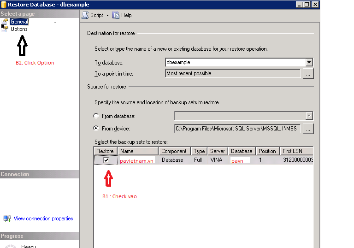Expand the From database dropdown
The width and height of the screenshot is (354, 248).
coord(309,116)
